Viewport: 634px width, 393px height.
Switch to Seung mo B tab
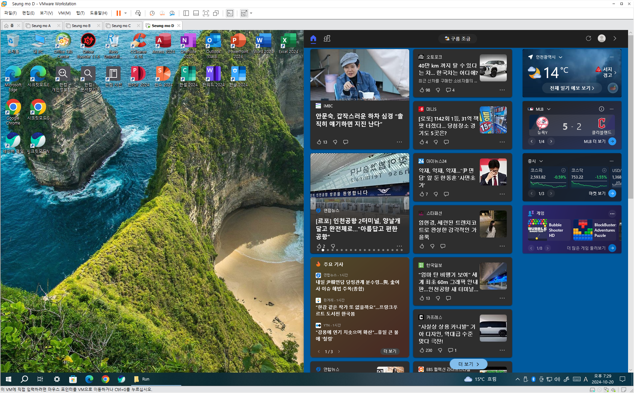tap(81, 26)
